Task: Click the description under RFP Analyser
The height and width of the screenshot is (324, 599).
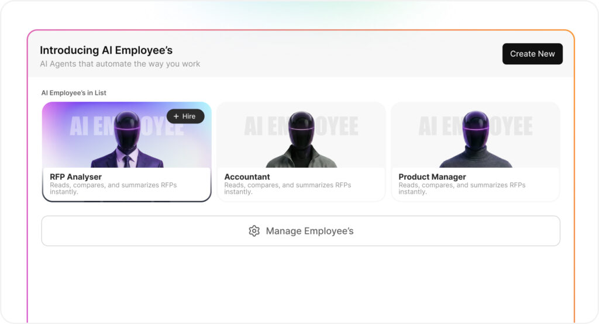Action: click(113, 188)
